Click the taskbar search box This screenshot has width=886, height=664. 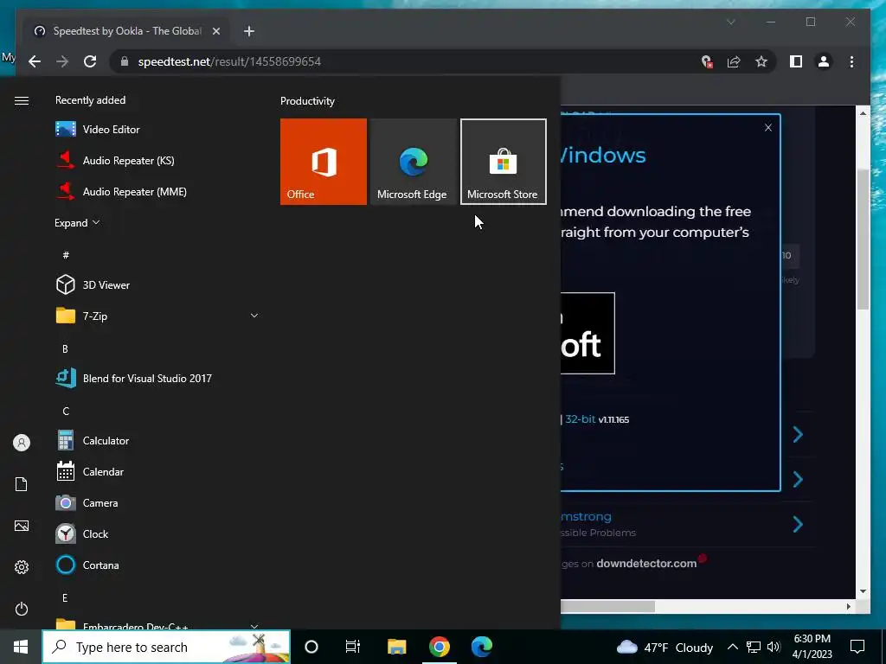coord(167,647)
